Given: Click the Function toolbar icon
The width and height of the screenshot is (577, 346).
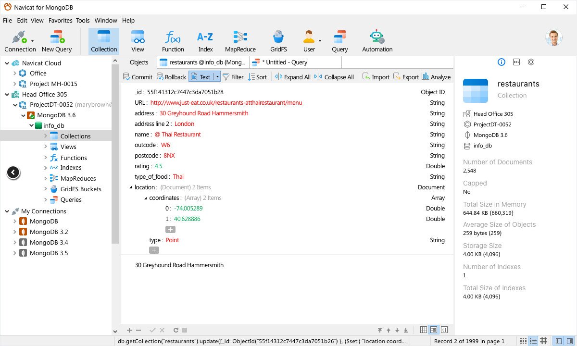Looking at the screenshot, I should pyautogui.click(x=173, y=41).
